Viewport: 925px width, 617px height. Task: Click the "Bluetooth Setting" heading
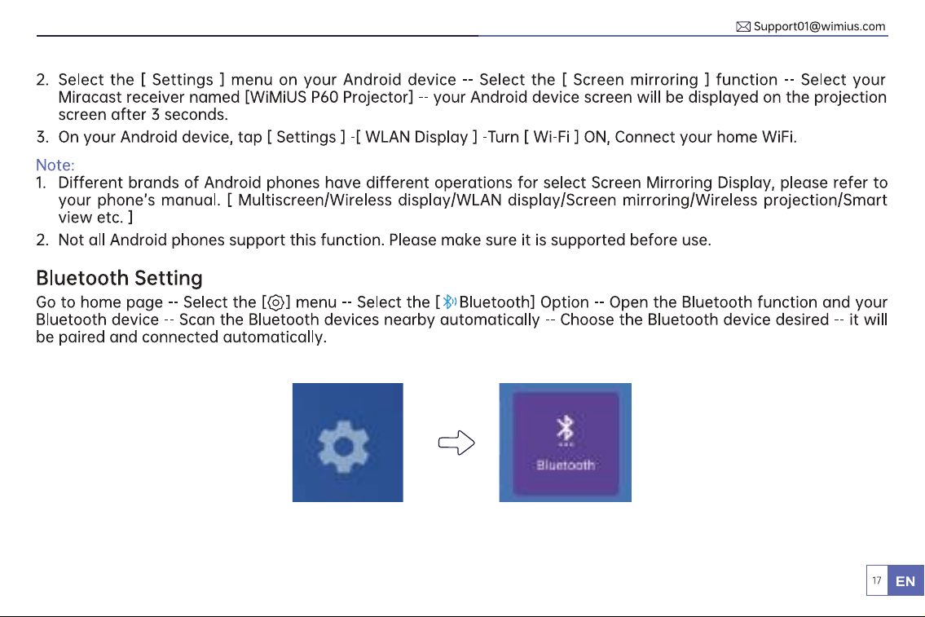click(119, 278)
